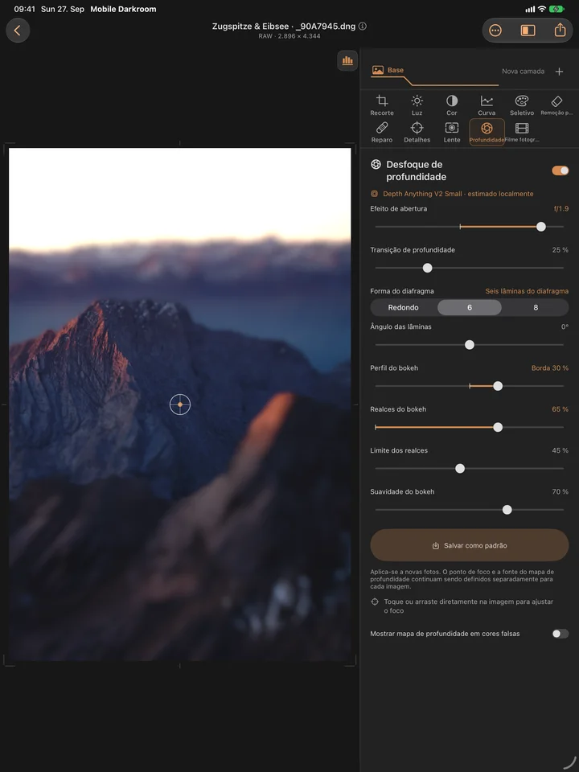Open the Recorte crop tool

(x=381, y=105)
